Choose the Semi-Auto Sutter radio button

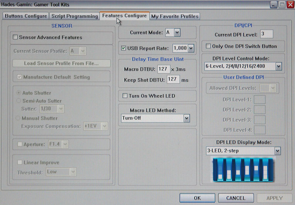(x=18, y=101)
